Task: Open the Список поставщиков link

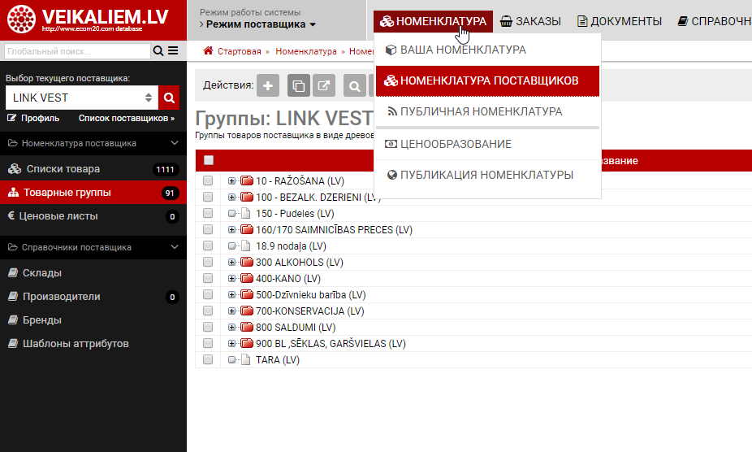Action: [x=126, y=118]
